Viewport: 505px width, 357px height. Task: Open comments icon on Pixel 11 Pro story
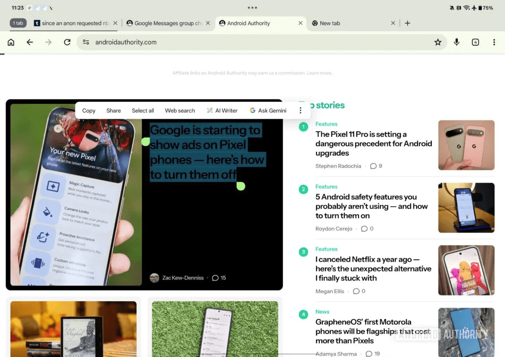(x=373, y=166)
